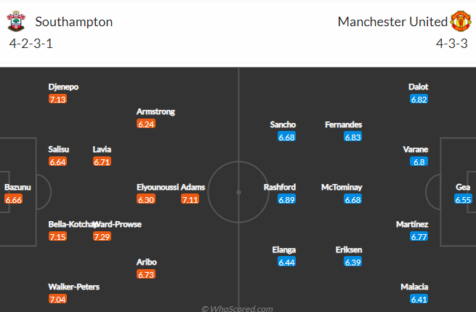
Task: Select player Adams on the pitch
Action: pos(193,187)
